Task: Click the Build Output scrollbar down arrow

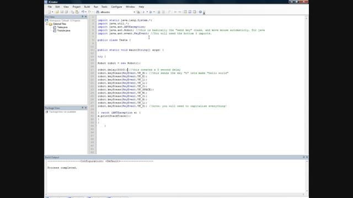Action: [x=307, y=191]
